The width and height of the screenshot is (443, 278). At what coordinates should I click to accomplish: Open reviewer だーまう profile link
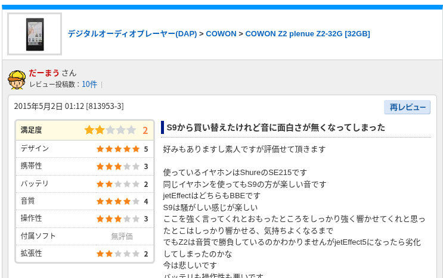[x=44, y=73]
